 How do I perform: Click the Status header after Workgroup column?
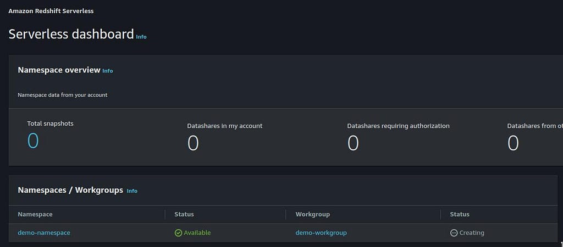click(x=460, y=215)
